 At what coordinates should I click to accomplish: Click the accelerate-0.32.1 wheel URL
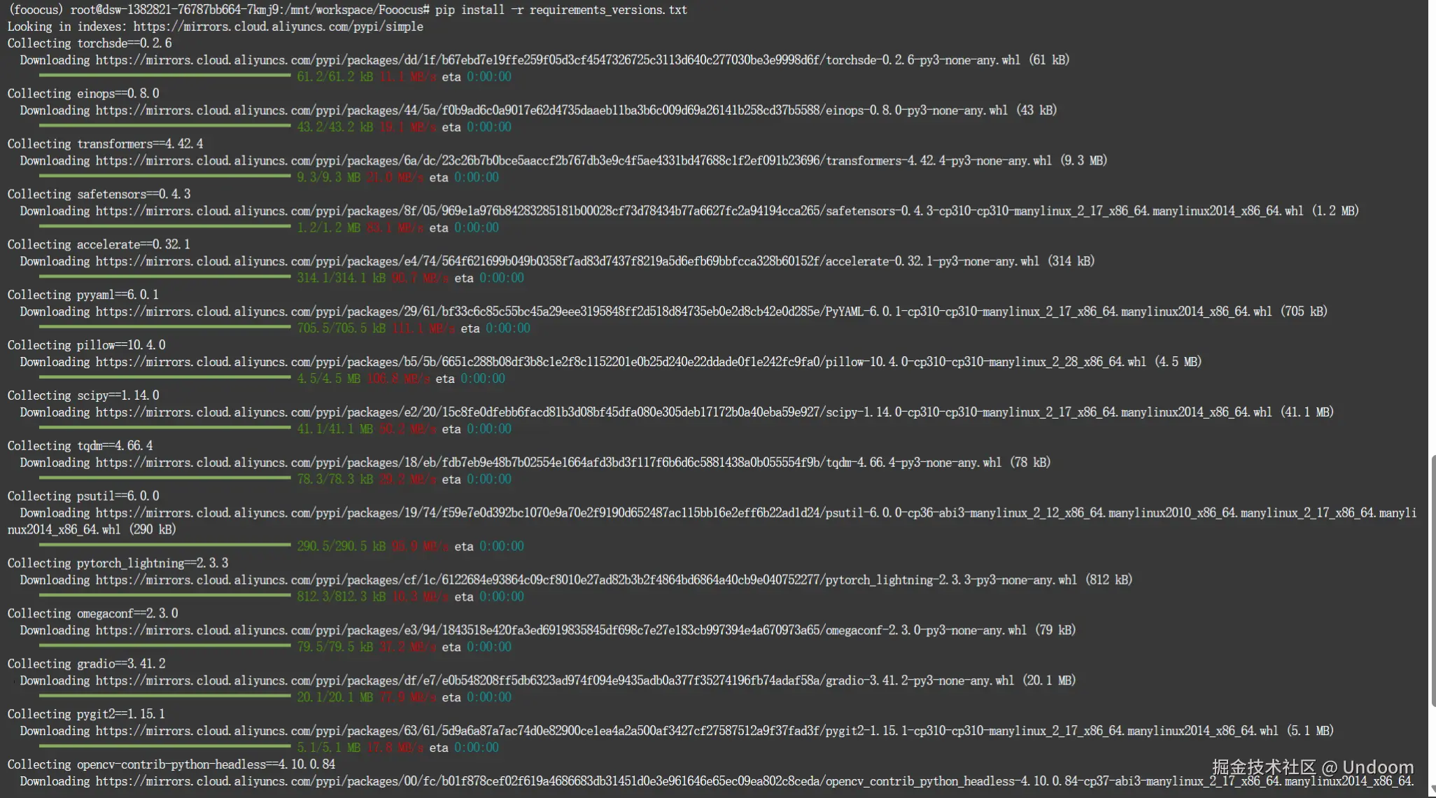(x=567, y=262)
